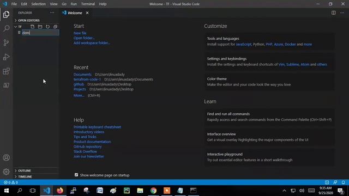Open the Terminal menu
349x196 pixels.
click(x=88, y=4)
